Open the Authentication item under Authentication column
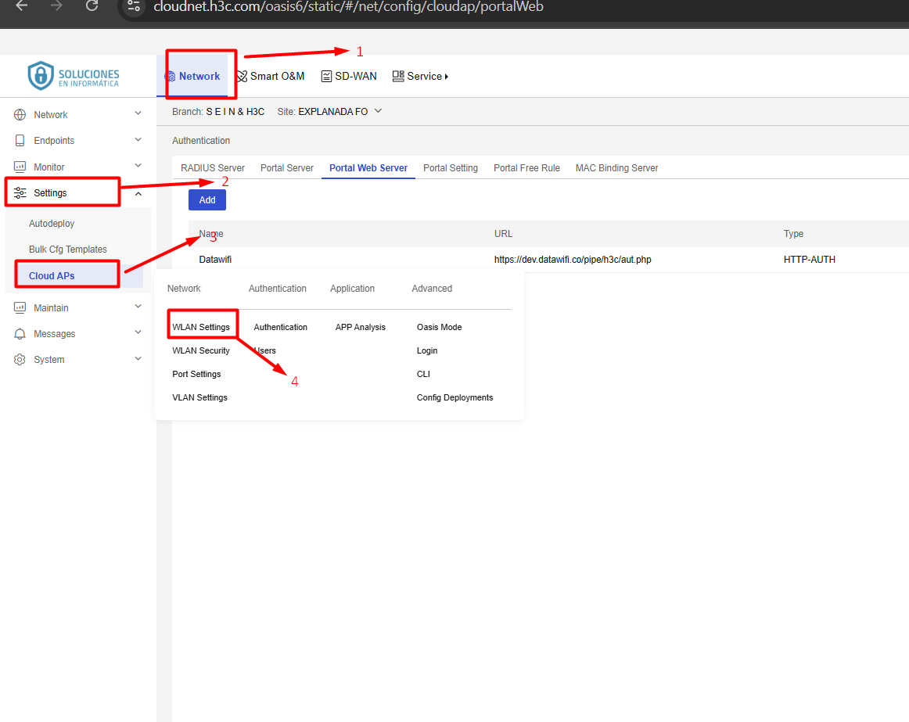This screenshot has width=909, height=722. [x=281, y=327]
